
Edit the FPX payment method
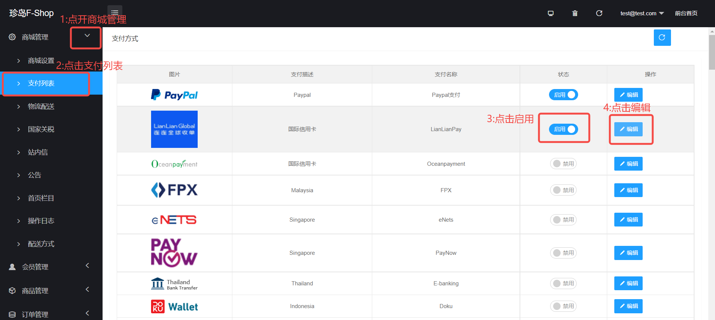click(x=628, y=190)
